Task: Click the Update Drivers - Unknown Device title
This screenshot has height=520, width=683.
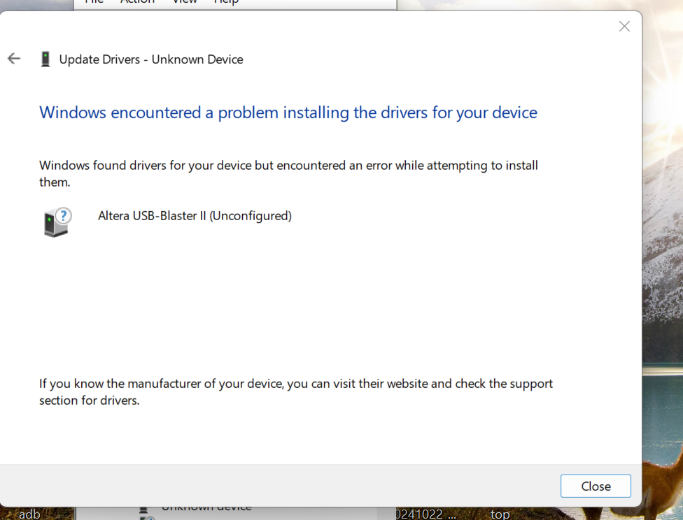Action: coord(151,59)
